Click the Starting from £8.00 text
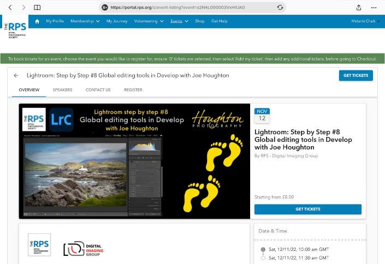 [x=274, y=197]
